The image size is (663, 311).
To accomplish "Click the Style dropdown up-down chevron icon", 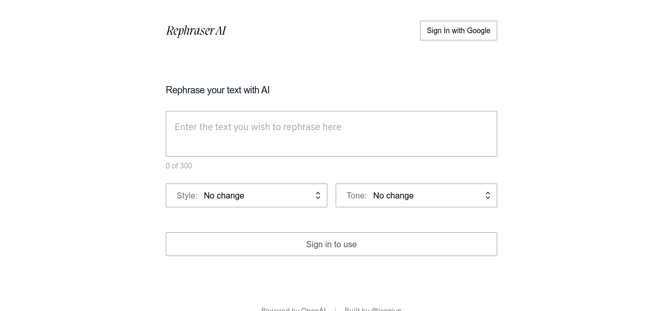I will pos(318,195).
